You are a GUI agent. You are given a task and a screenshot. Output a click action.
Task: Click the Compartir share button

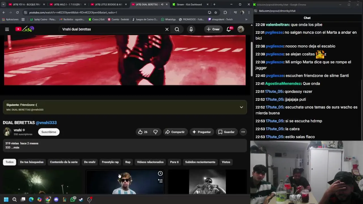click(x=175, y=132)
